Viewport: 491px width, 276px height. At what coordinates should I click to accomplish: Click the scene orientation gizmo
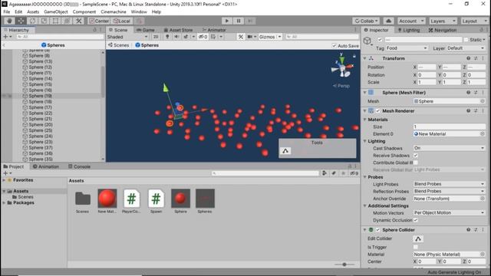[x=342, y=67]
